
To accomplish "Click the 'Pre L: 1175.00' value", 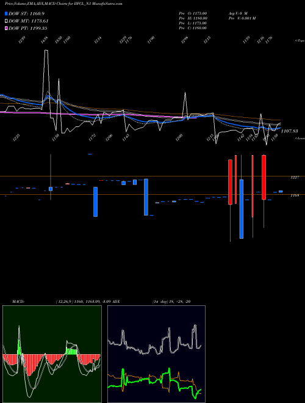I will (193, 23).
